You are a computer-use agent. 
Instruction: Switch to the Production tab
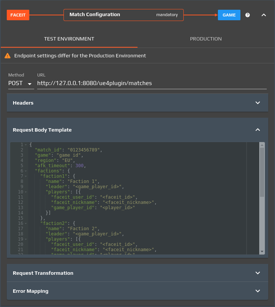click(206, 39)
